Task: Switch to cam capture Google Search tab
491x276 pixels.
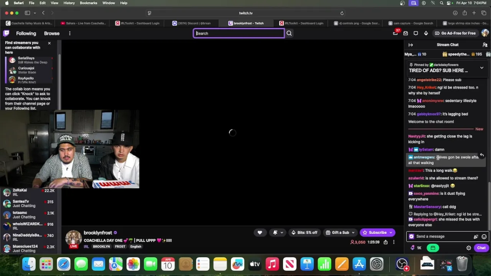Action: tap(411, 23)
